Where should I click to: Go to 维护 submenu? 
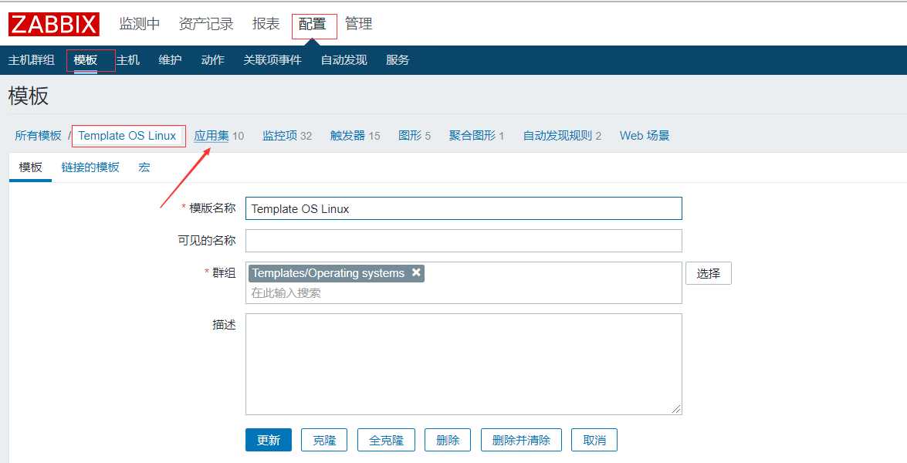pyautogui.click(x=170, y=60)
